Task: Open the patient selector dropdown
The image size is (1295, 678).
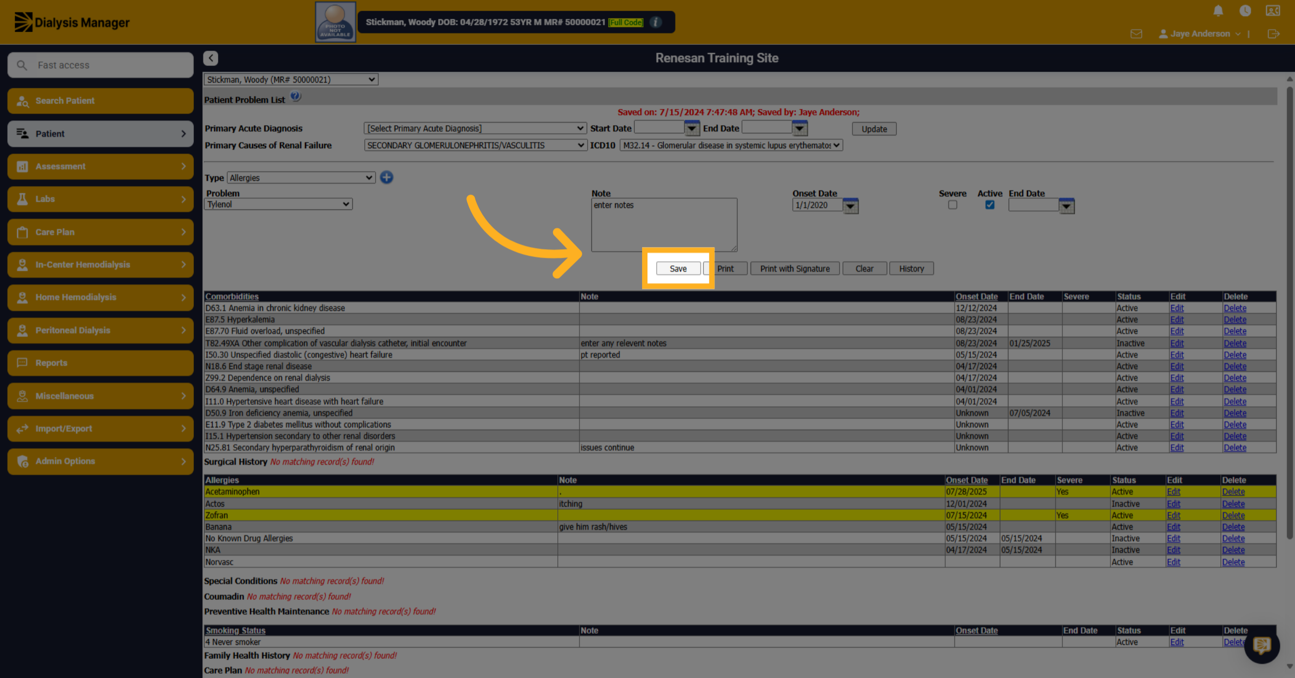Action: pos(290,80)
